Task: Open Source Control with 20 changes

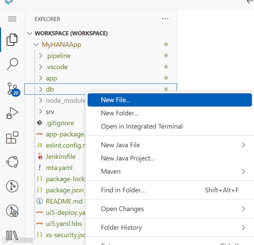Action: coord(12,89)
